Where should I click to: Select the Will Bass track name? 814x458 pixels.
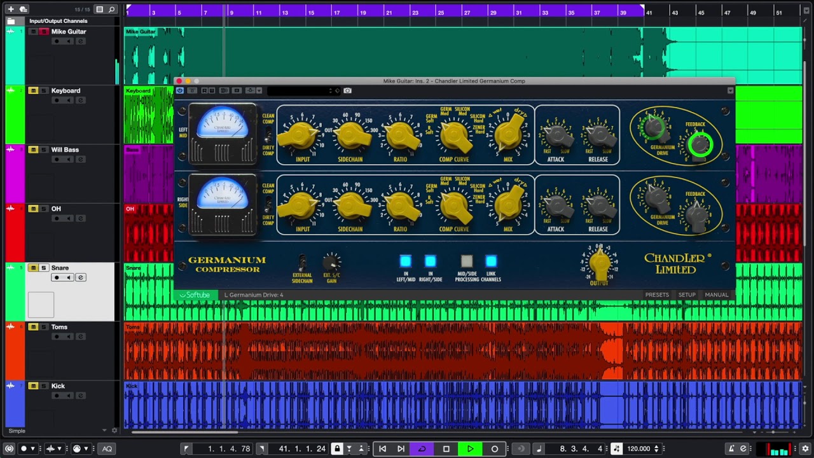click(x=65, y=150)
